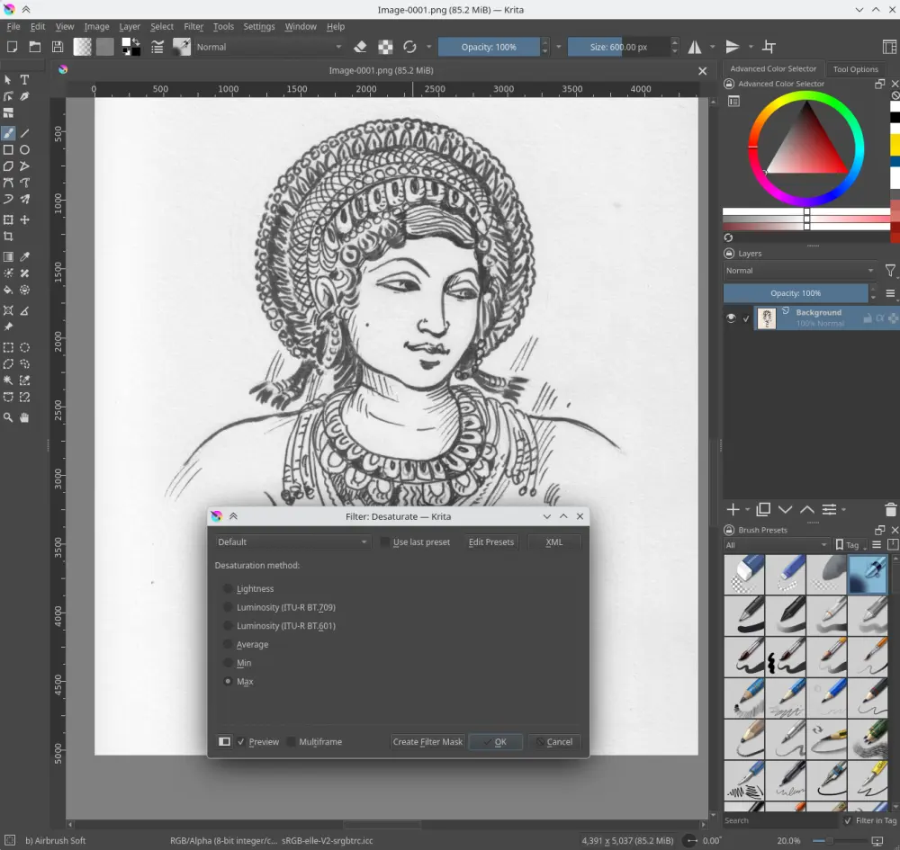Cancel the Desaturate filter dialog
This screenshot has width=900, height=850.
[553, 741]
